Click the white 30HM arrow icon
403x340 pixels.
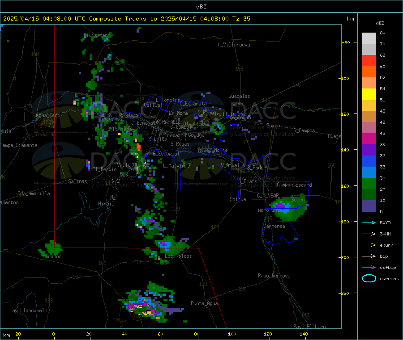(x=369, y=234)
